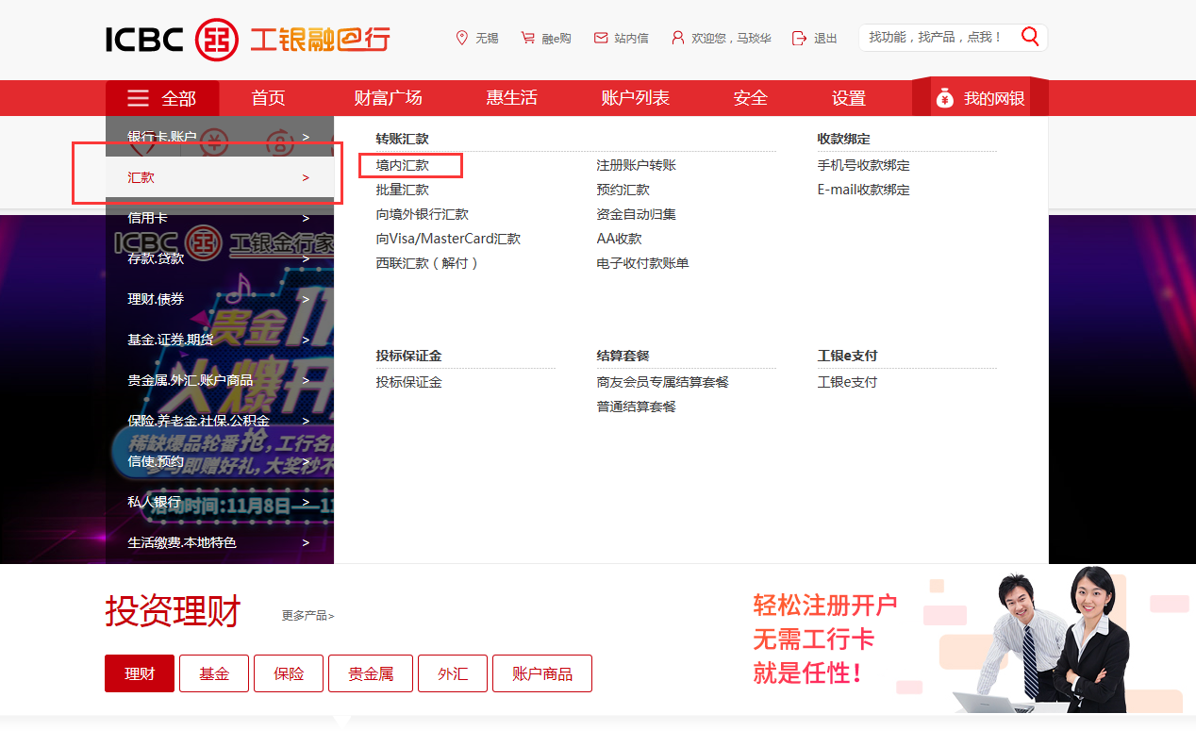Select 汇款 in the left category menu
Image resolution: width=1196 pixels, height=747 pixels.
click(220, 177)
